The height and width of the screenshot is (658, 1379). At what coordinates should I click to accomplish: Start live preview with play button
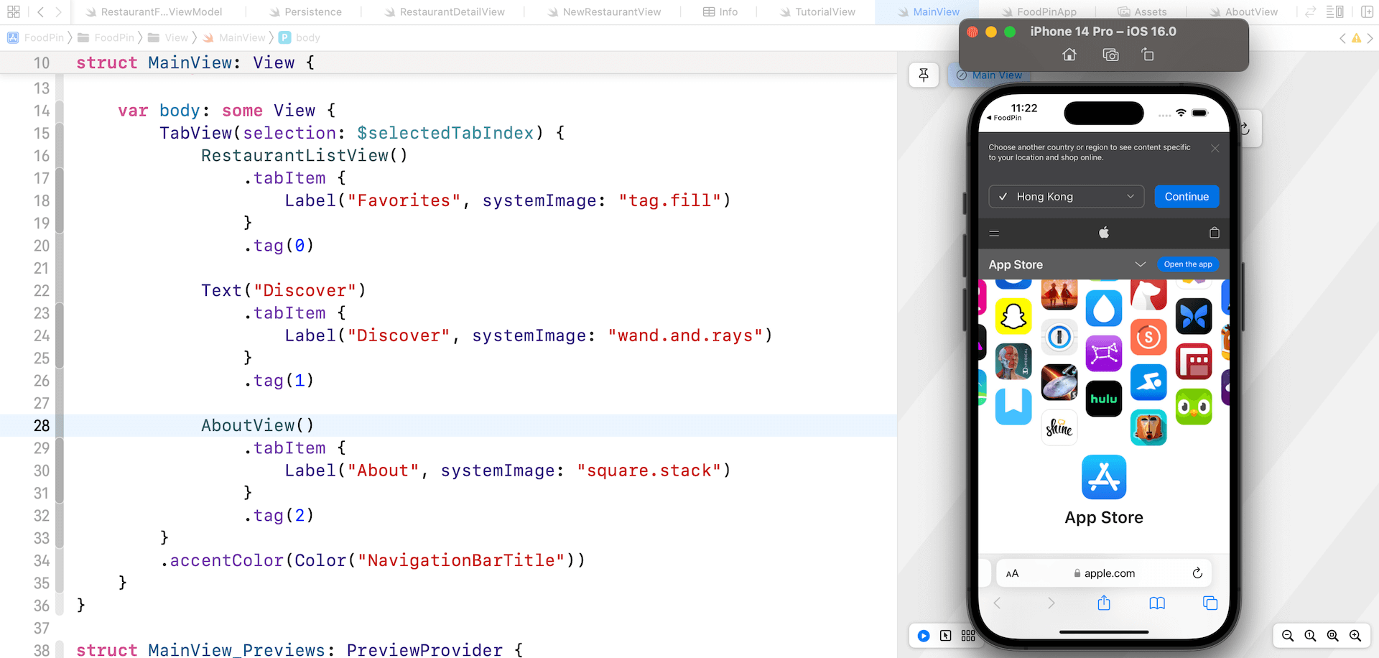click(924, 636)
